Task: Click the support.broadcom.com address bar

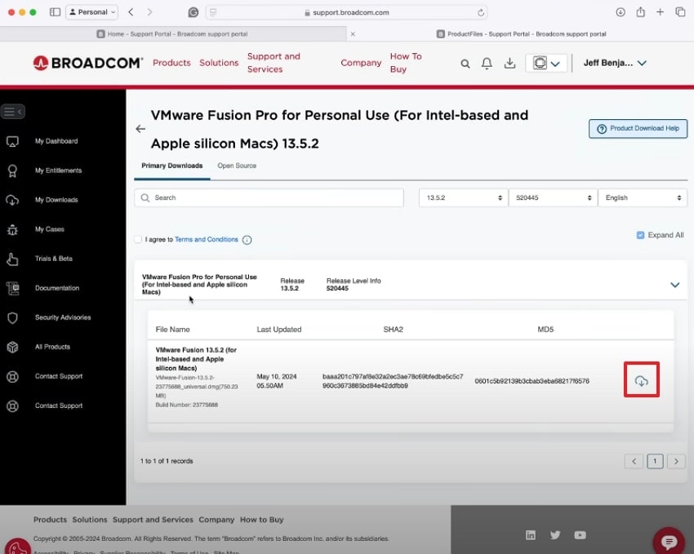Action: [346, 12]
